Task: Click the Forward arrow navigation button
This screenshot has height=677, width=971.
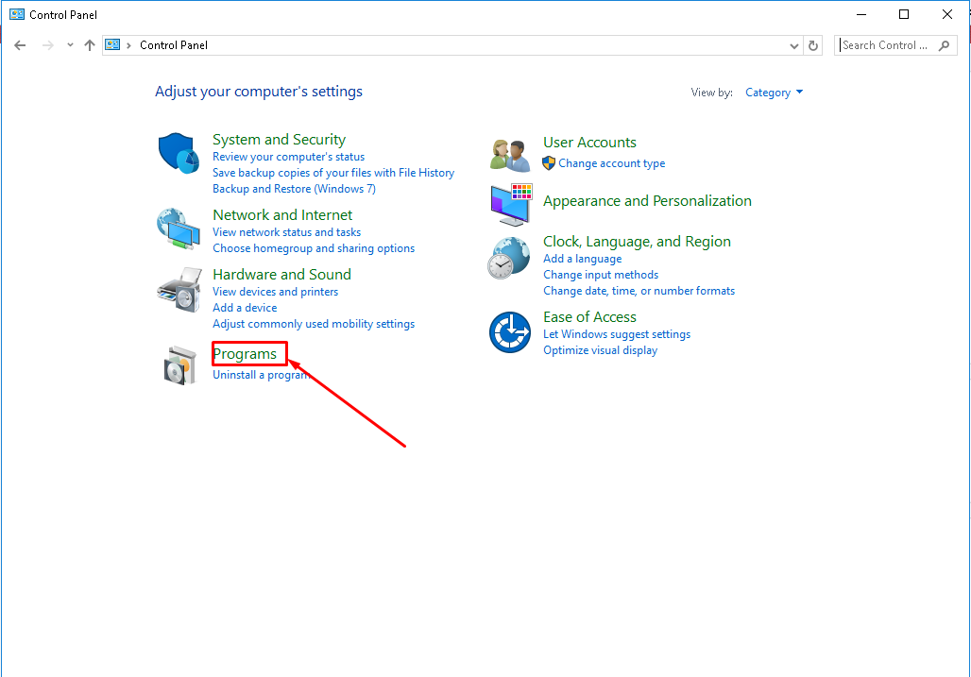Action: pyautogui.click(x=47, y=45)
